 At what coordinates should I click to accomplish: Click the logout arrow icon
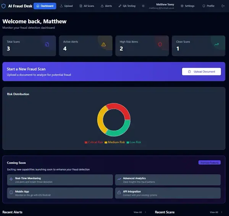click(x=223, y=6)
